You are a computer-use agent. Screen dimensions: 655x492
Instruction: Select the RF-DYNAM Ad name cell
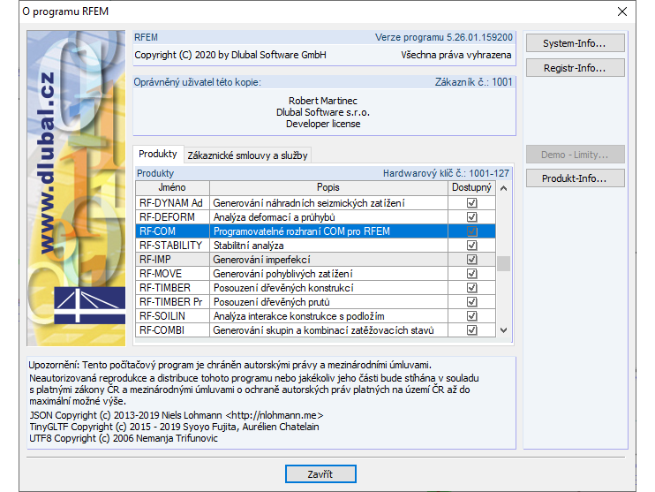(172, 203)
